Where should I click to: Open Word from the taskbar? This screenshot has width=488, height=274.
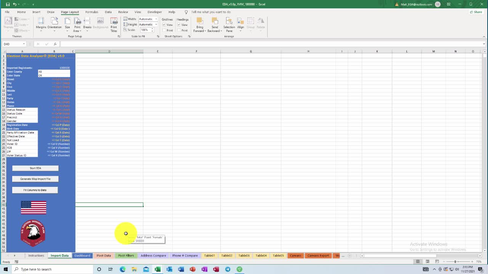pyautogui.click(x=181, y=269)
